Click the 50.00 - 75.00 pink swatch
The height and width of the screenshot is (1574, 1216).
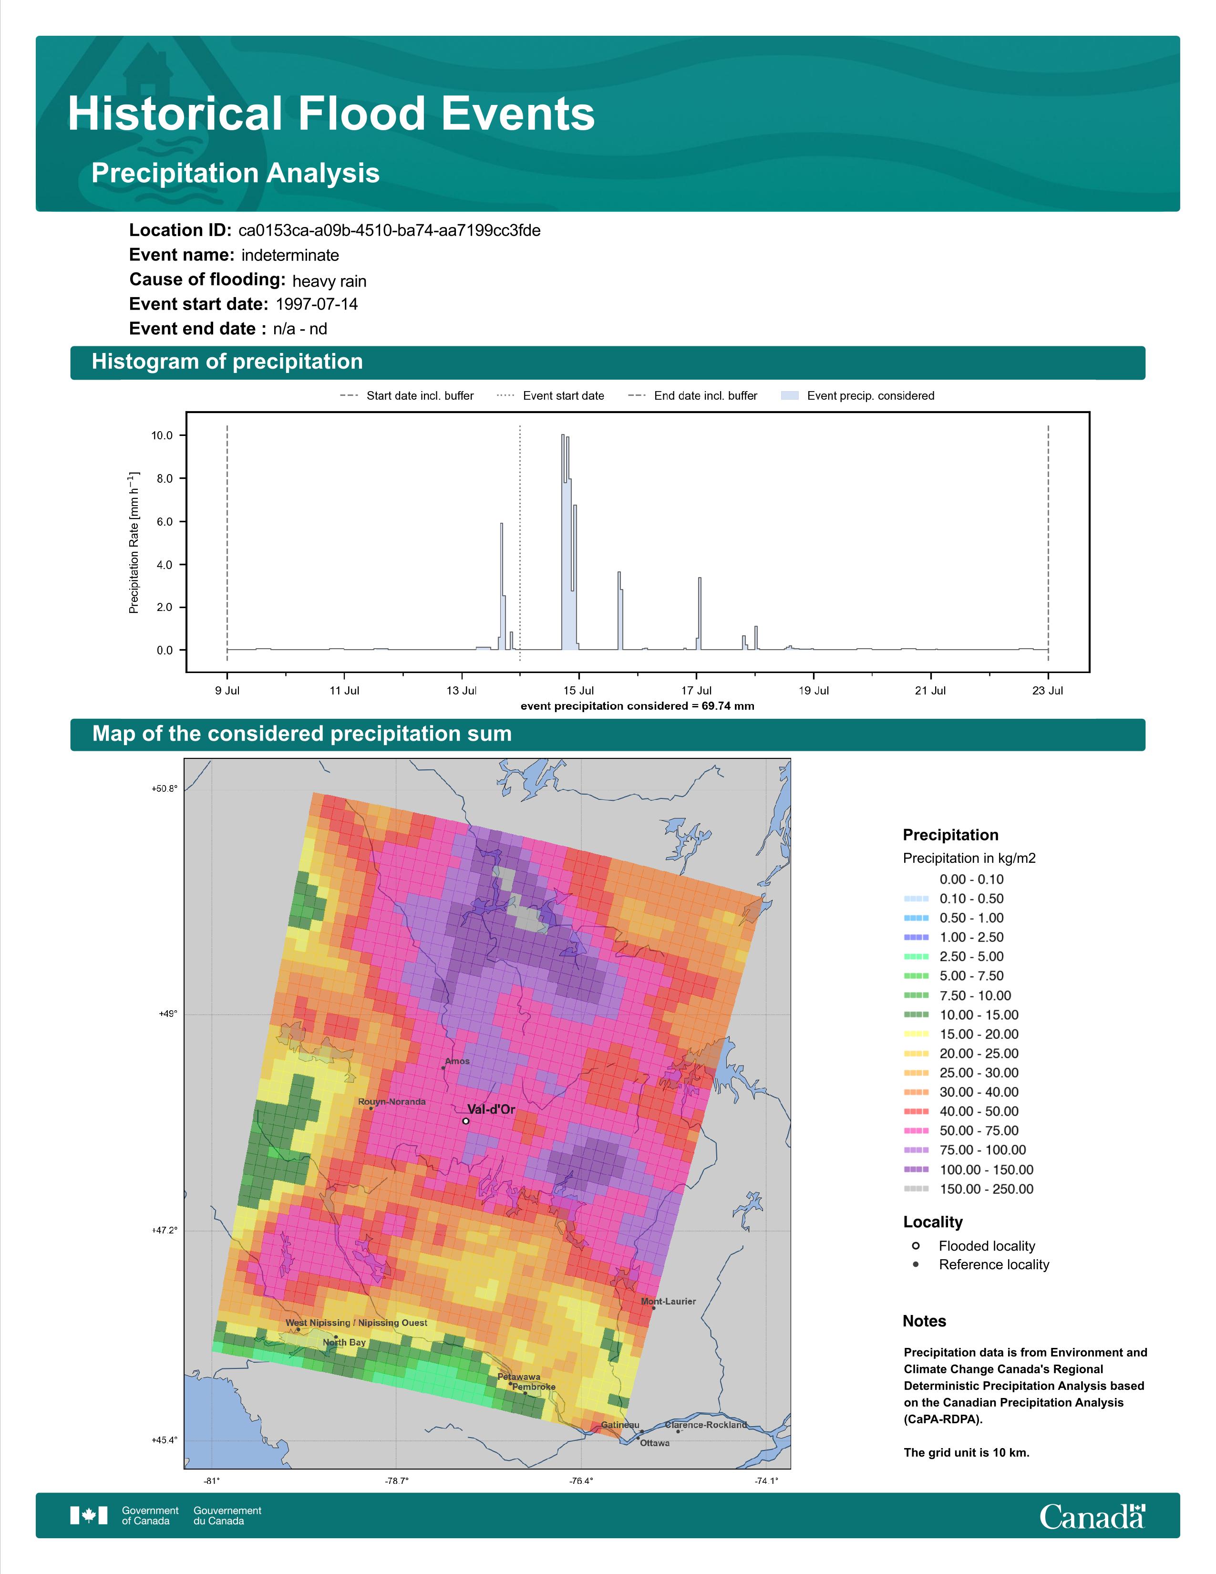916,1131
